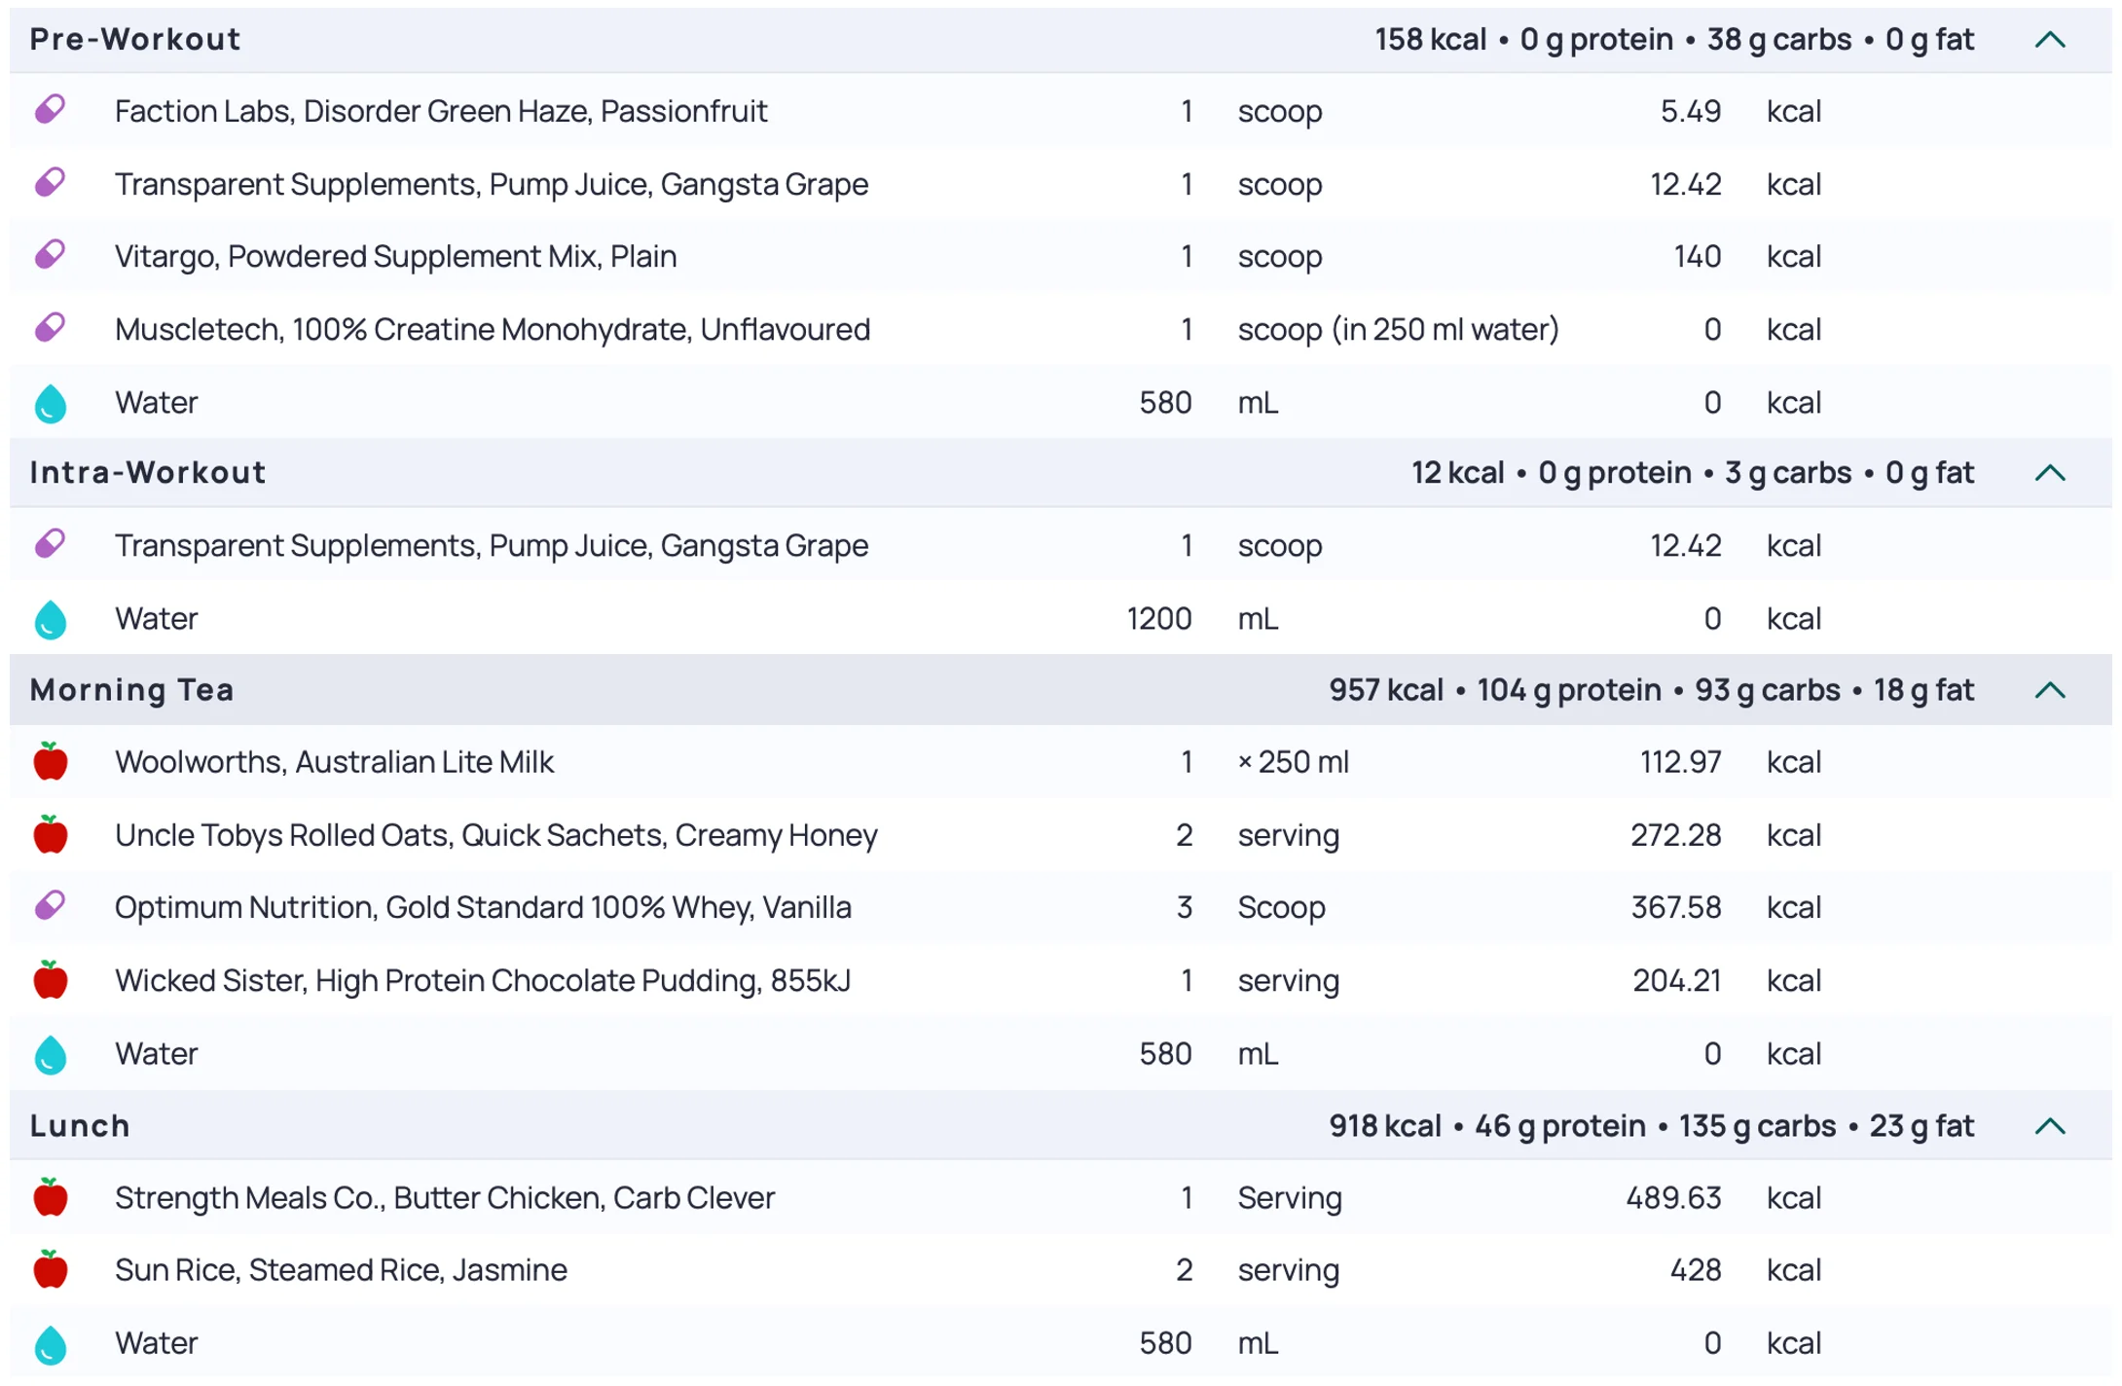Click the serving quantity 3 for Whey
The width and height of the screenshot is (2122, 1386).
(x=1184, y=907)
